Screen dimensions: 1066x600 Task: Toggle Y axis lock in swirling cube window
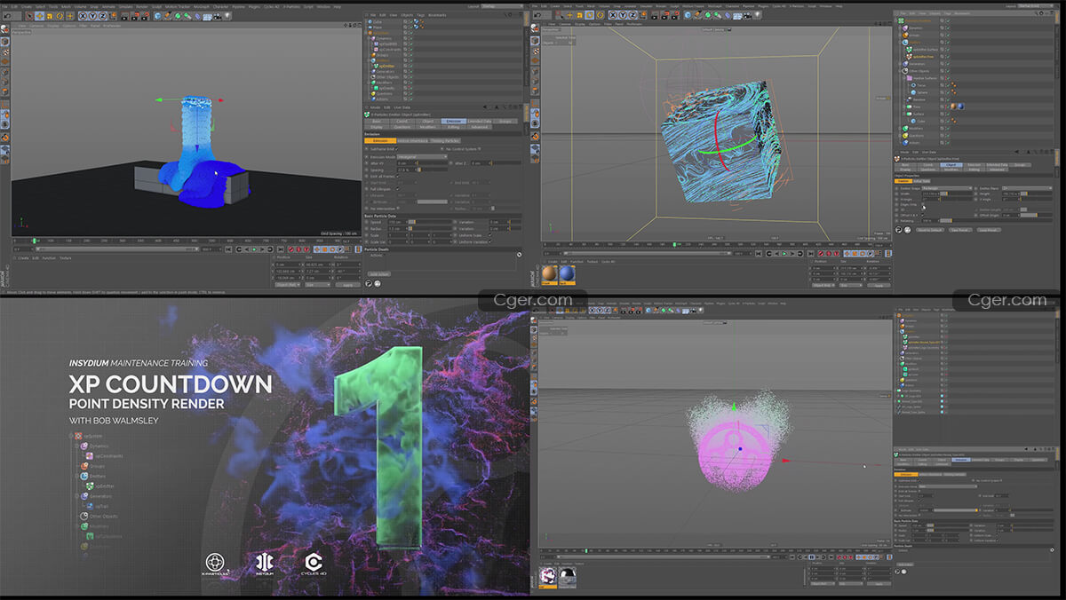tap(622, 15)
